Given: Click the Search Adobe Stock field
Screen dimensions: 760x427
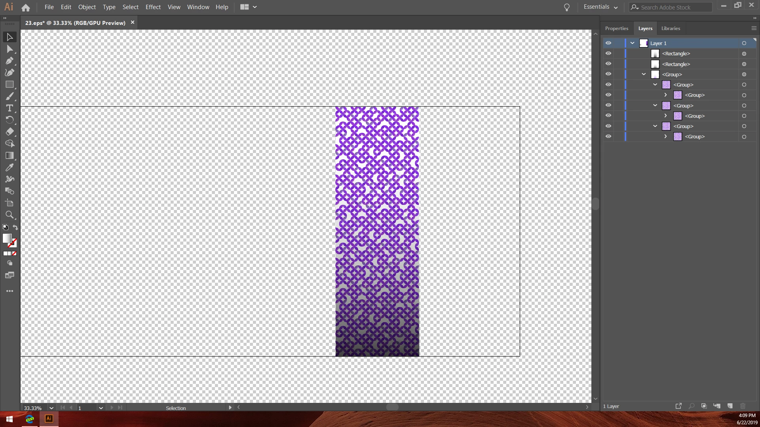Looking at the screenshot, I should coord(673,7).
